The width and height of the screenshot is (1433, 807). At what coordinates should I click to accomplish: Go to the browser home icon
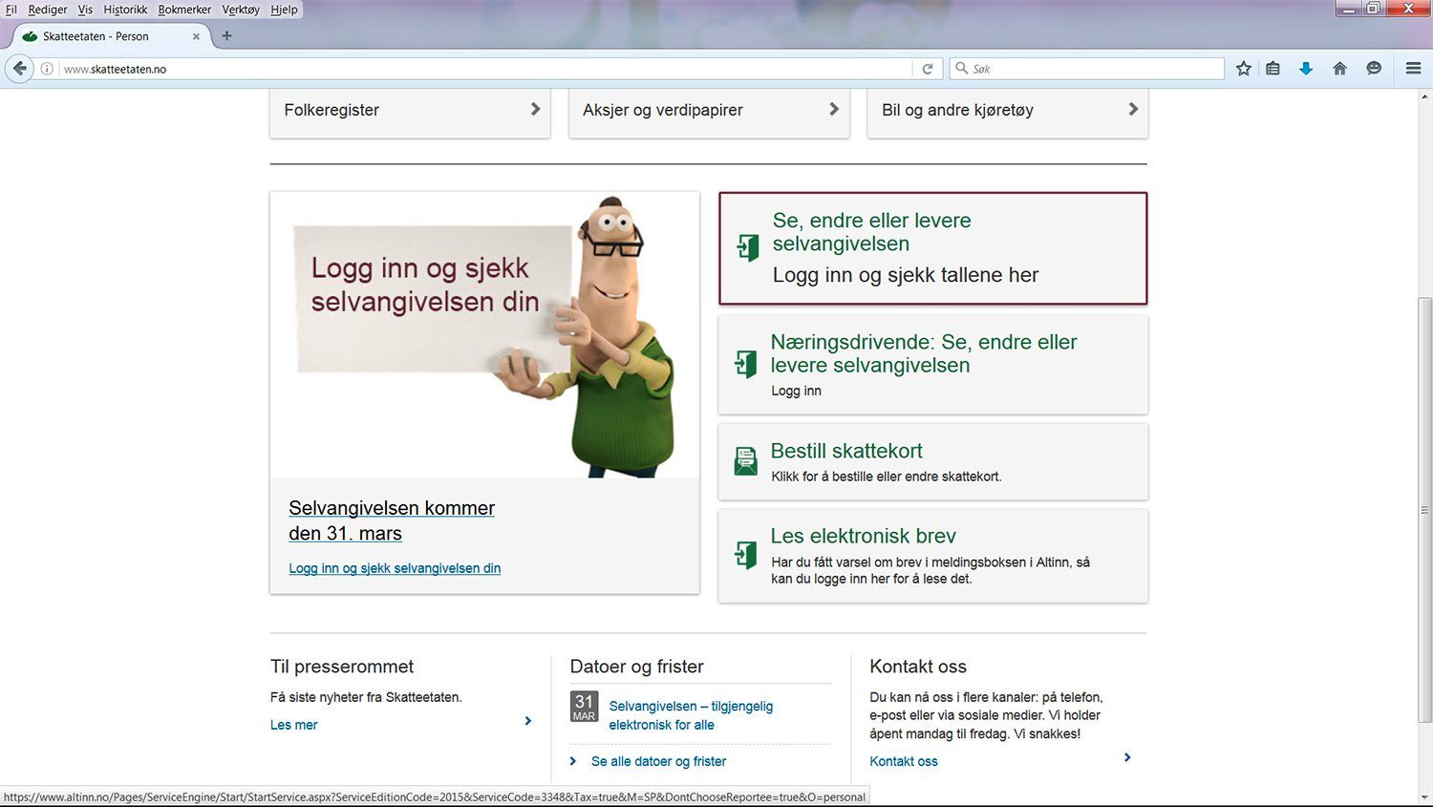tap(1339, 69)
